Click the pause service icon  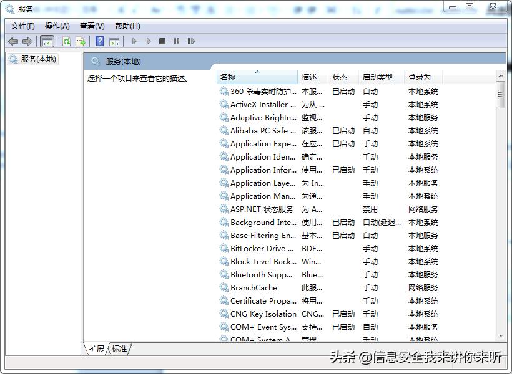[177, 41]
